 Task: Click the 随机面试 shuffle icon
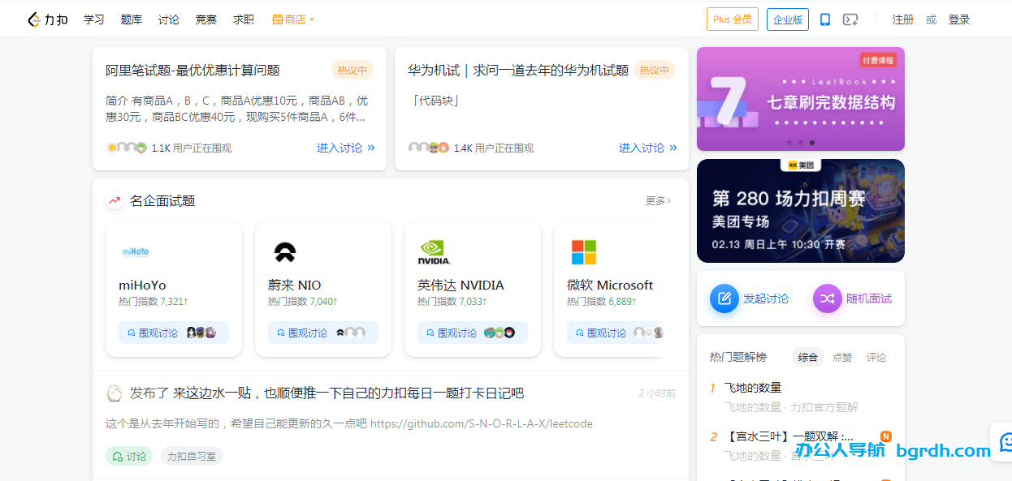coord(827,298)
